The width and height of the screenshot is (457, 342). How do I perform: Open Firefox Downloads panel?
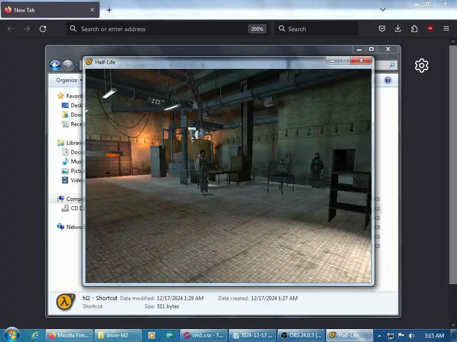coord(398,28)
